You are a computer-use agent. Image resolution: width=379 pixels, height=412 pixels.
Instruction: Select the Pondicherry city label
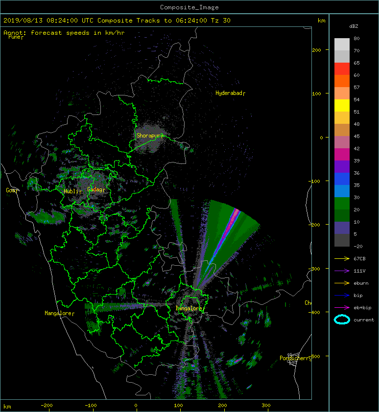(295, 358)
